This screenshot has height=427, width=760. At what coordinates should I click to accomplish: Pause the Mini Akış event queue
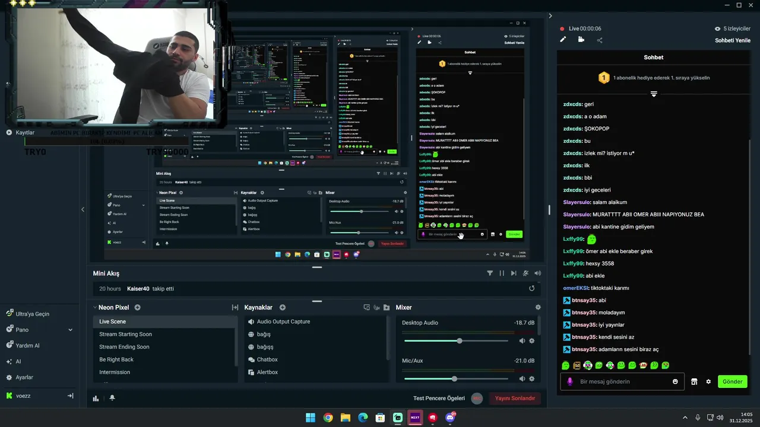pos(502,273)
